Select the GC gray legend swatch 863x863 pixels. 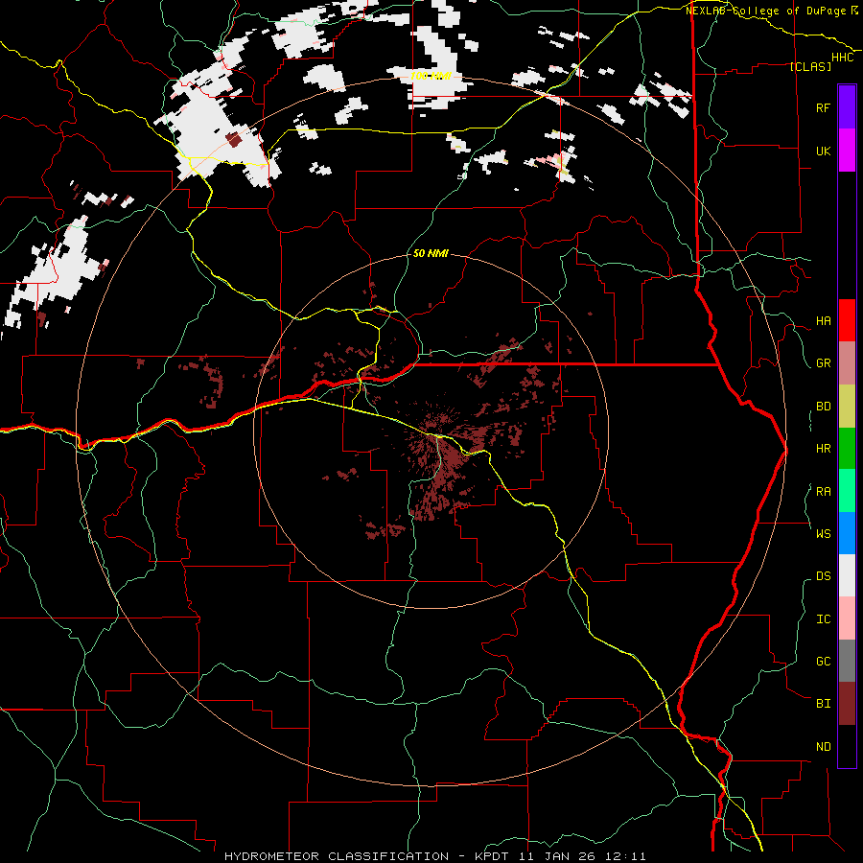(x=847, y=661)
